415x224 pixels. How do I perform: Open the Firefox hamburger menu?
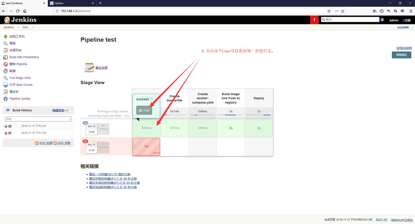click(411, 11)
